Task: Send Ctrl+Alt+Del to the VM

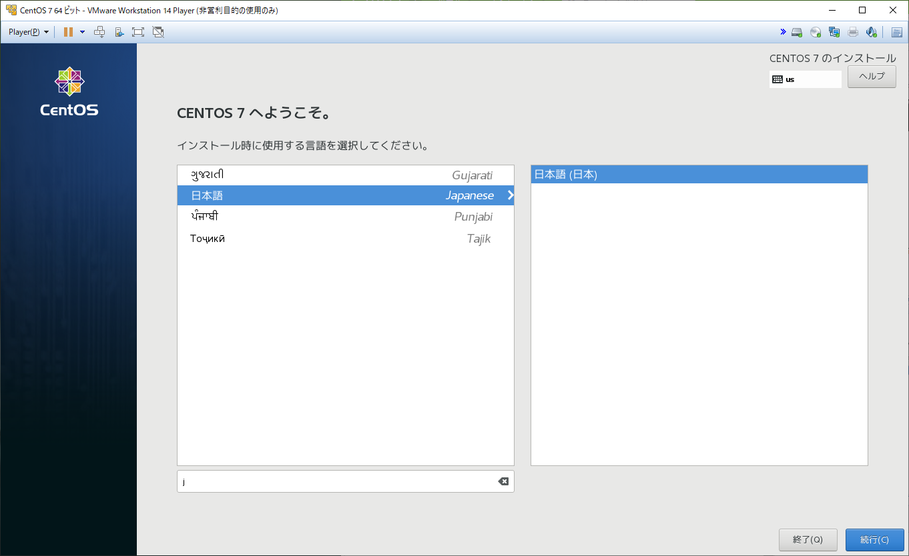Action: coord(99,32)
